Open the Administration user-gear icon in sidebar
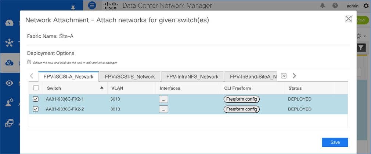 point(10,103)
